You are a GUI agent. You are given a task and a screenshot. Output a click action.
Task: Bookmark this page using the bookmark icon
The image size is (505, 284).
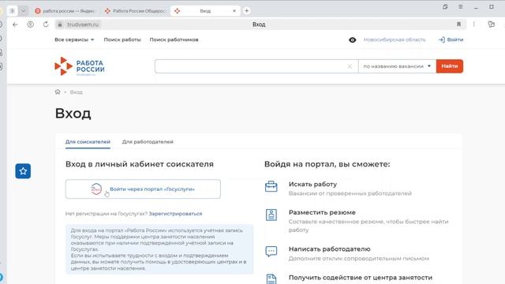pos(458,24)
